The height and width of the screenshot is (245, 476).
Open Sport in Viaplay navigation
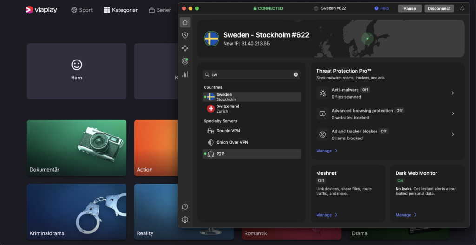82,10
